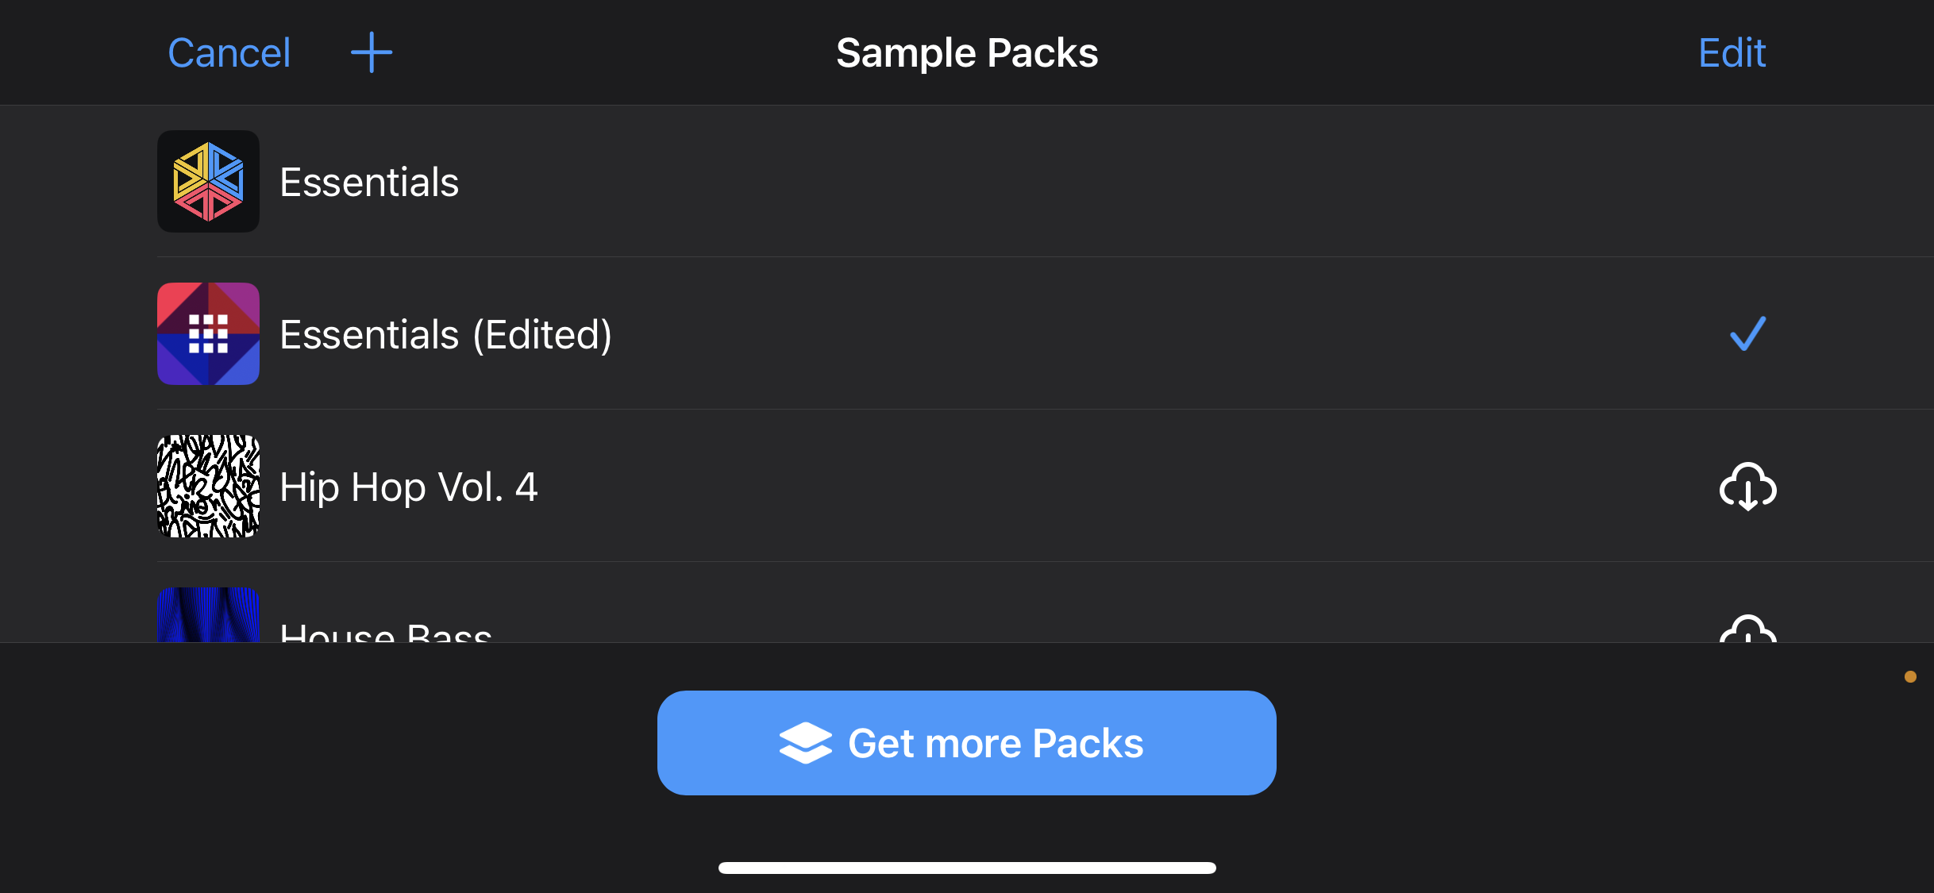Tap the plus icon to add a pack

[x=371, y=52]
